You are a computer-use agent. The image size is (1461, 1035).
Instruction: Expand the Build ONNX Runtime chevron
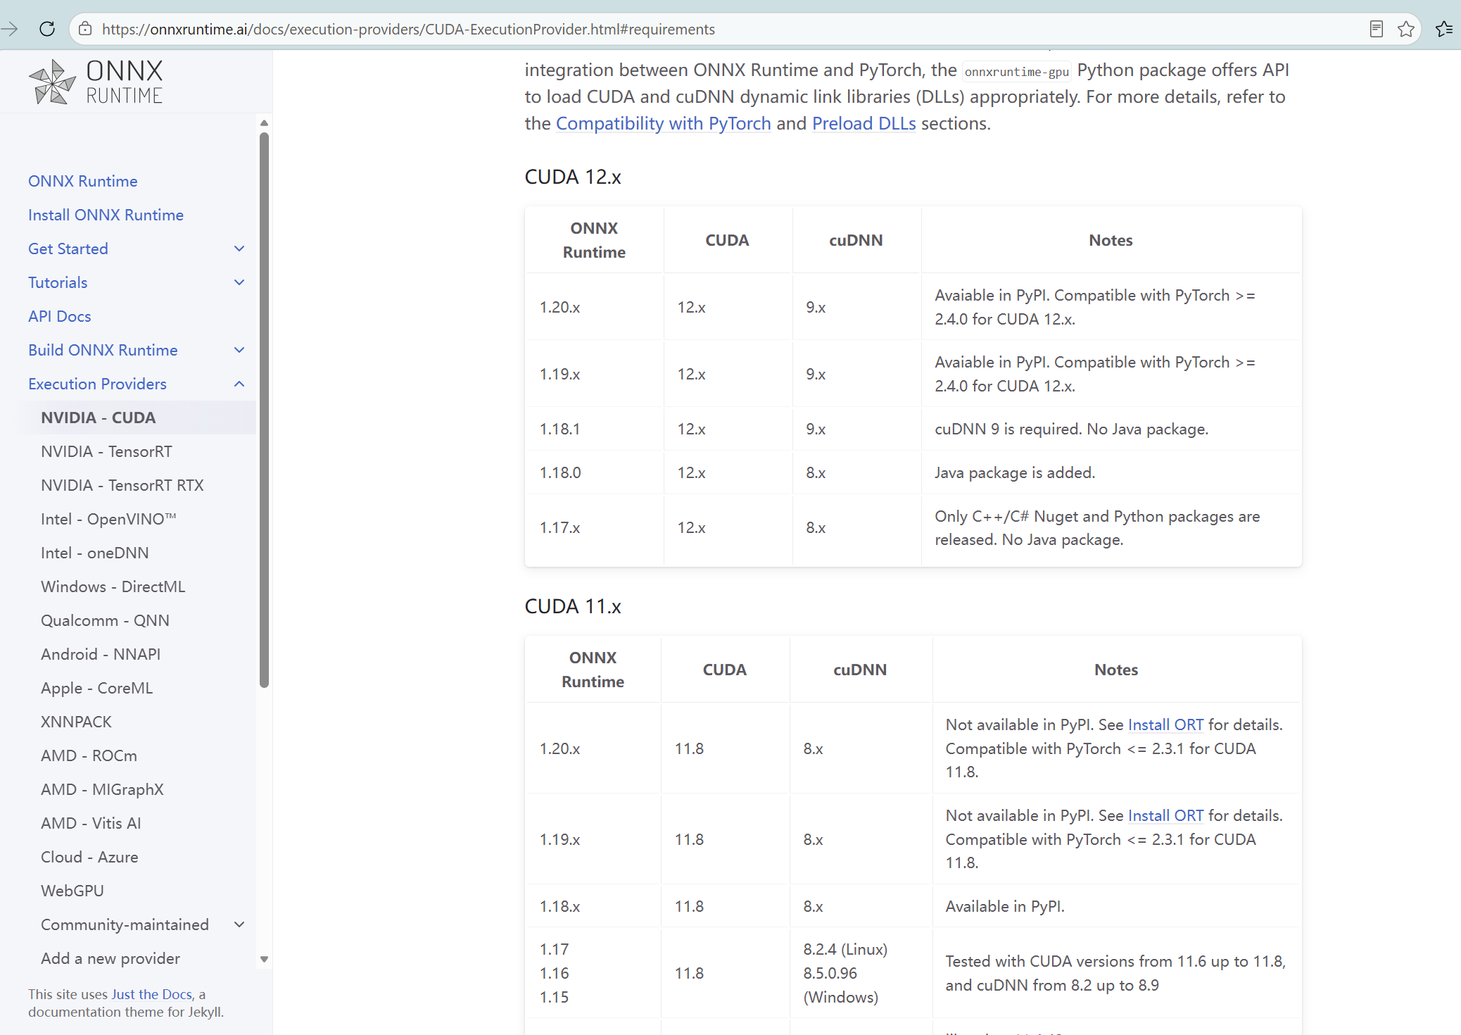tap(239, 350)
